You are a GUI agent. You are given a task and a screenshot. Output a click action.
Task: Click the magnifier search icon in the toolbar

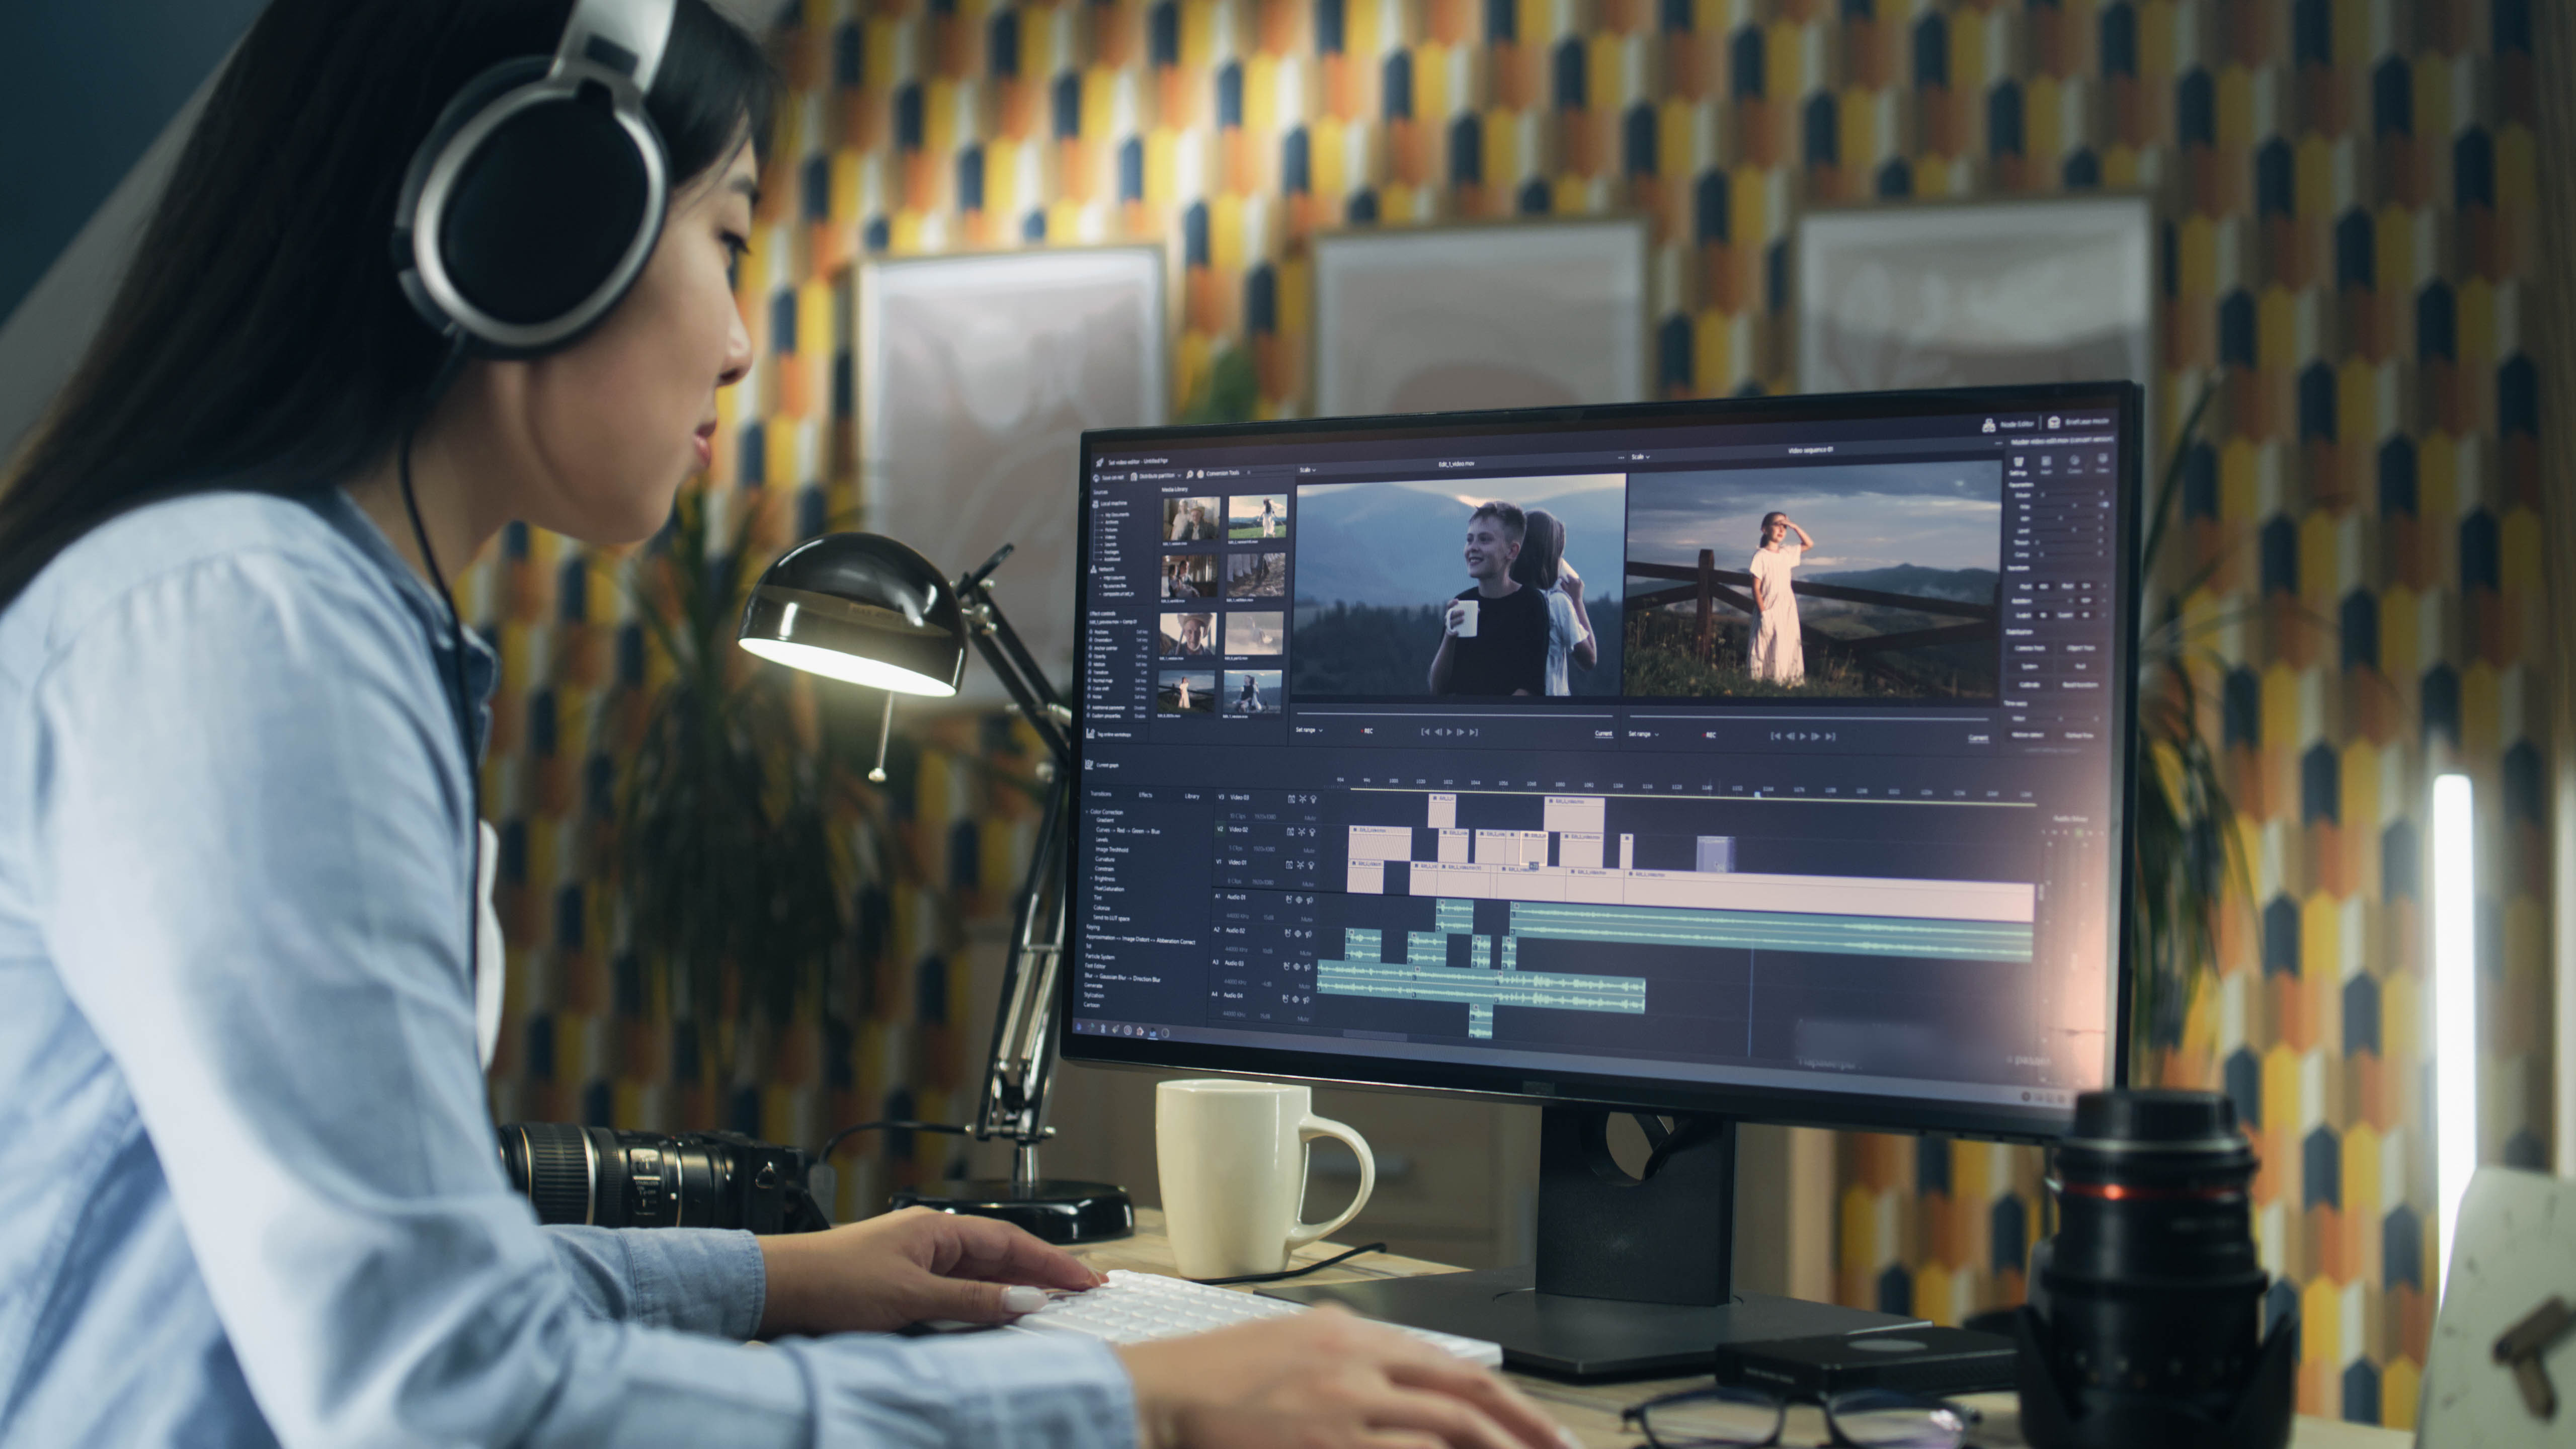point(1190,474)
